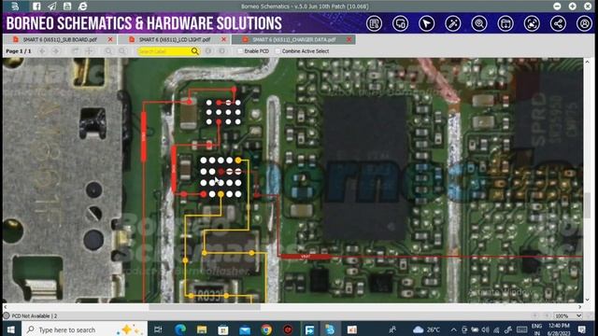Click the Borneo logo icon in title bar
The height and width of the screenshot is (336, 598).
pyautogui.click(x=15, y=7)
